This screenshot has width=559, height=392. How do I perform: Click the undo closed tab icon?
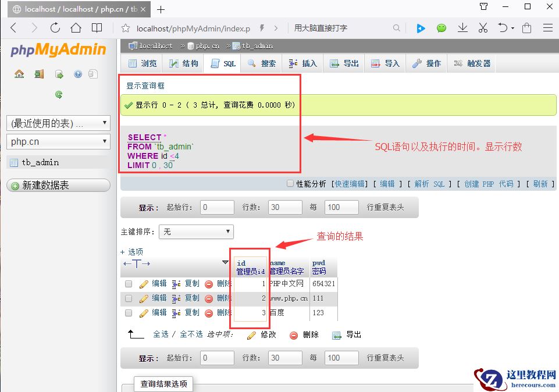503,28
